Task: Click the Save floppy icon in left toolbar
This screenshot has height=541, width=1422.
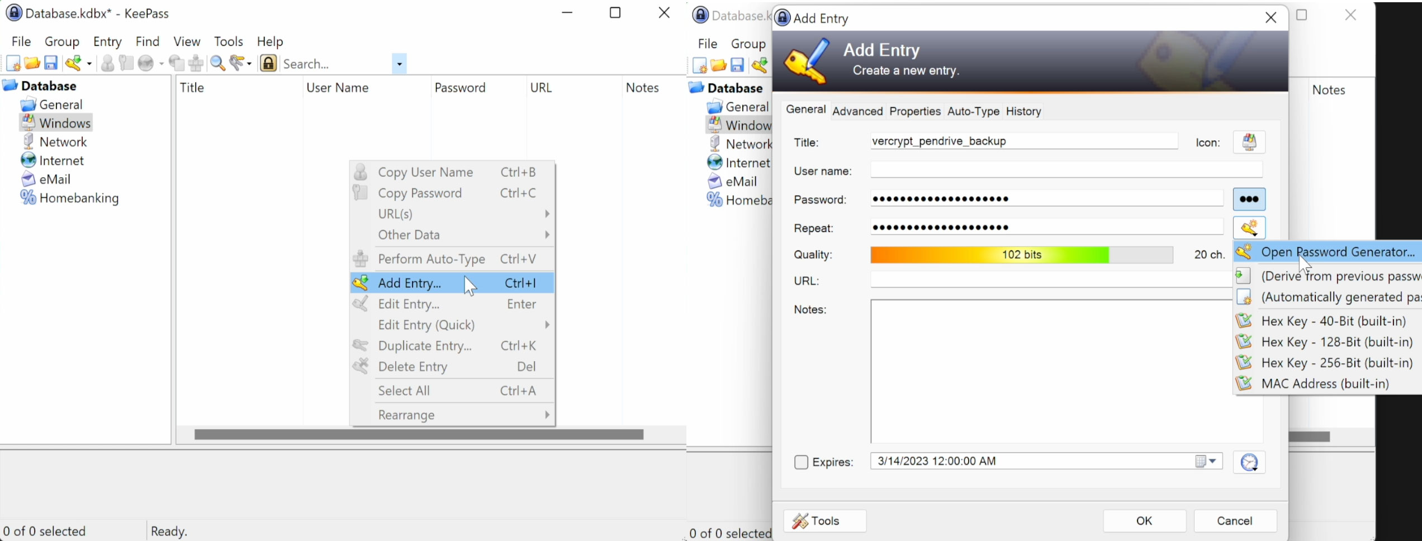Action: [51, 63]
